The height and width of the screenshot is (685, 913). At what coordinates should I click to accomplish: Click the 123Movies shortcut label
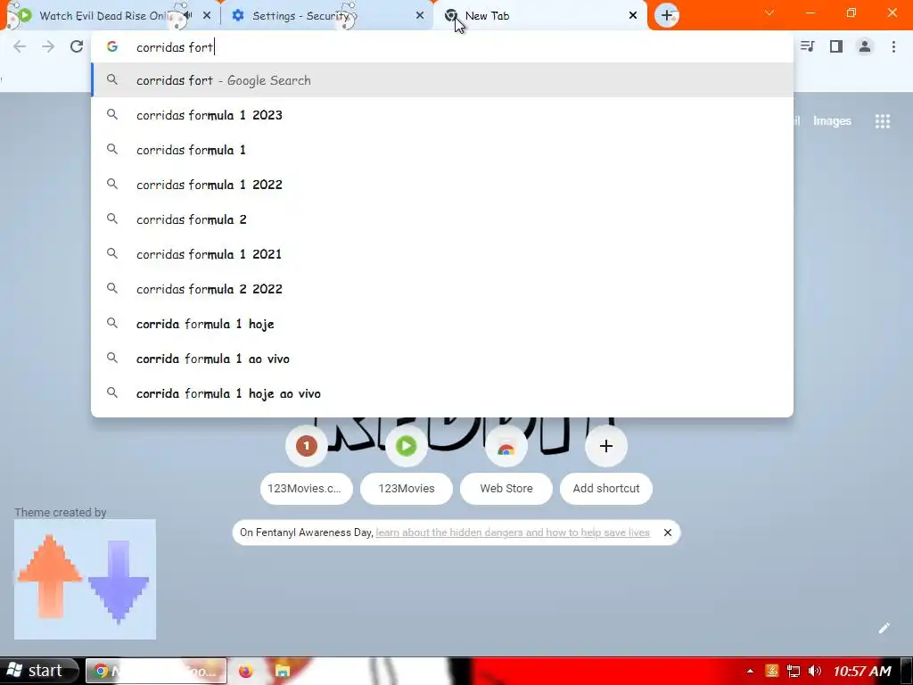407,489
